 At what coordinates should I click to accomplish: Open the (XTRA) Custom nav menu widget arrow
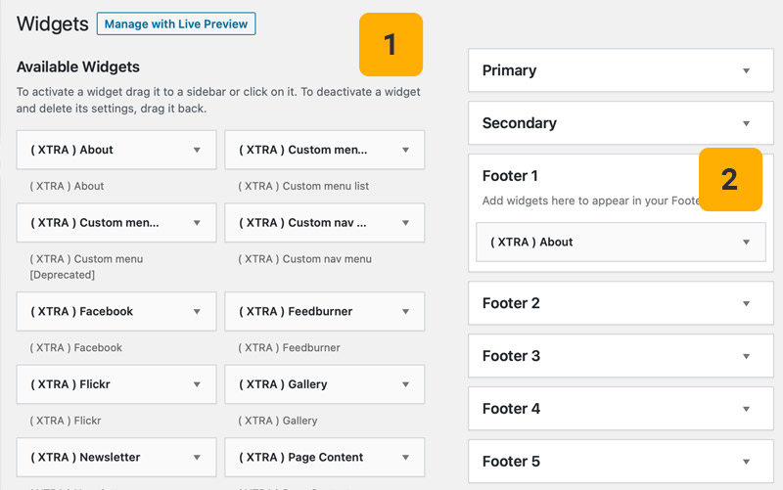[x=405, y=222]
